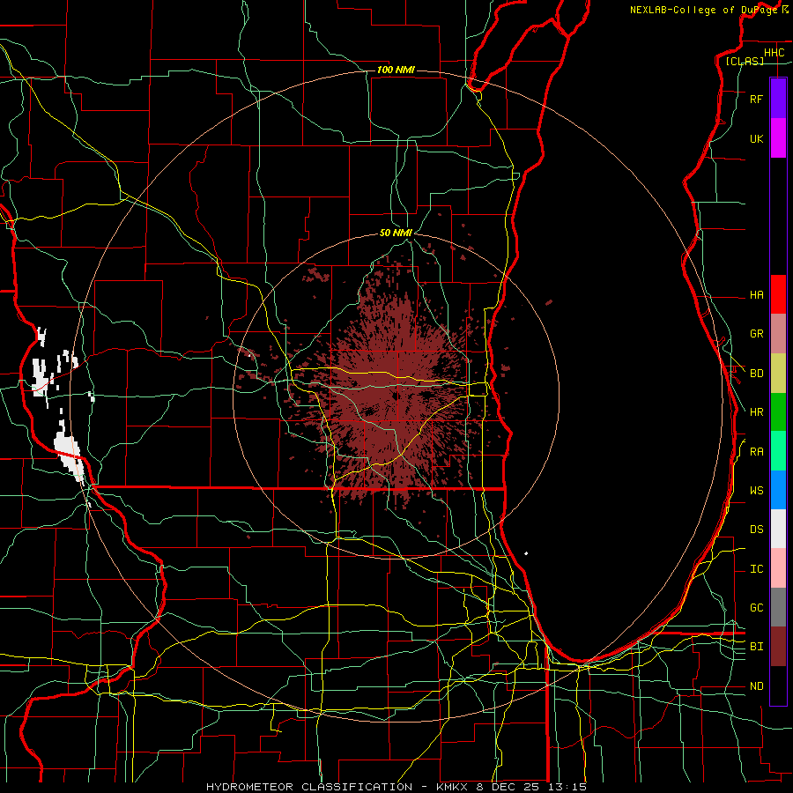Viewport: 793px width, 793px height.
Task: Click the DS white legend swatch
Action: tap(778, 529)
